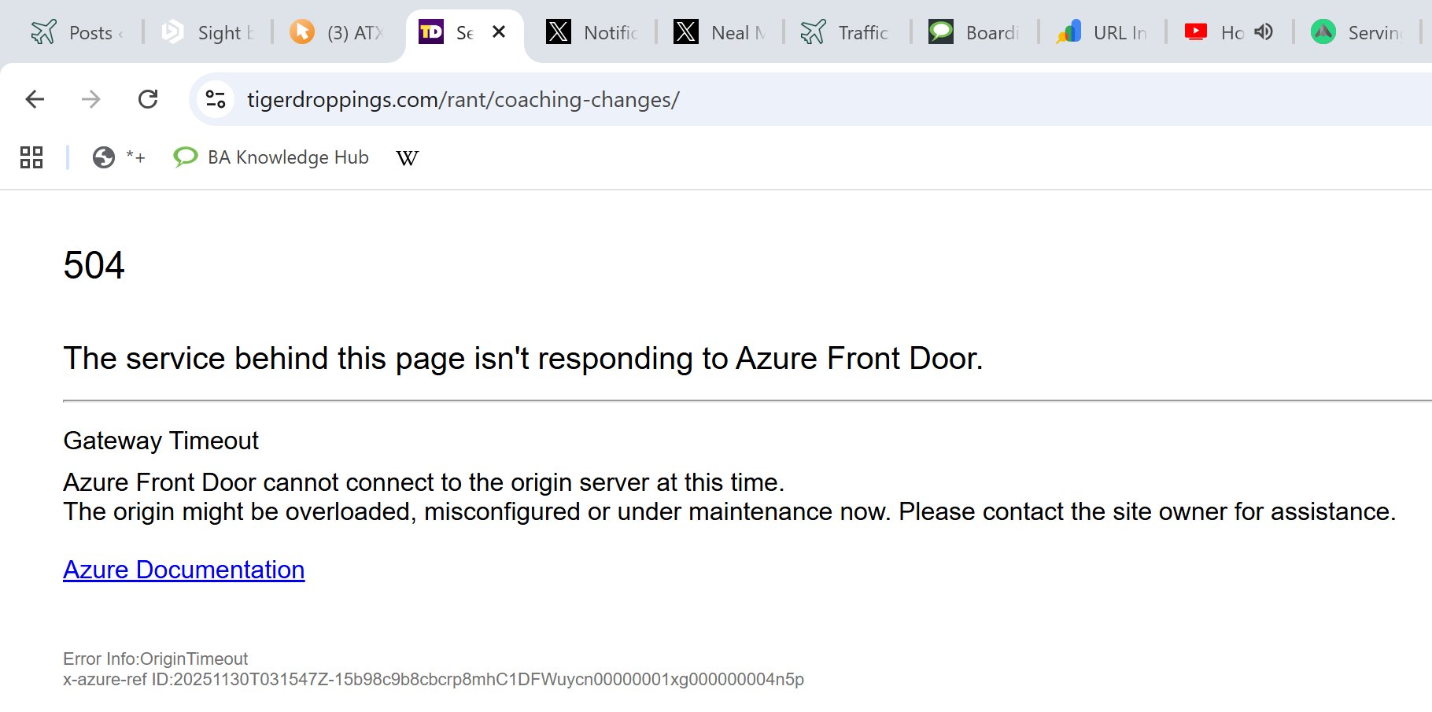Open BA Knowledge Hub bookmark
The image size is (1432, 712).
tap(271, 157)
